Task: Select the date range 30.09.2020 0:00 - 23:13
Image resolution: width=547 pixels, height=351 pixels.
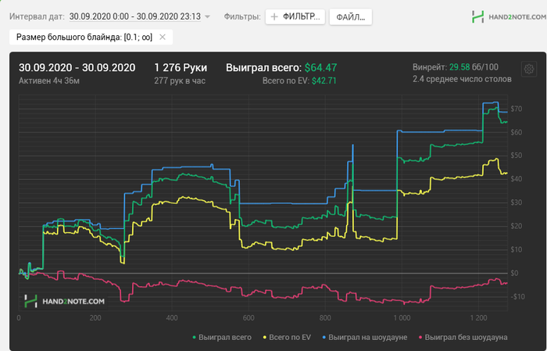Action: (135, 16)
